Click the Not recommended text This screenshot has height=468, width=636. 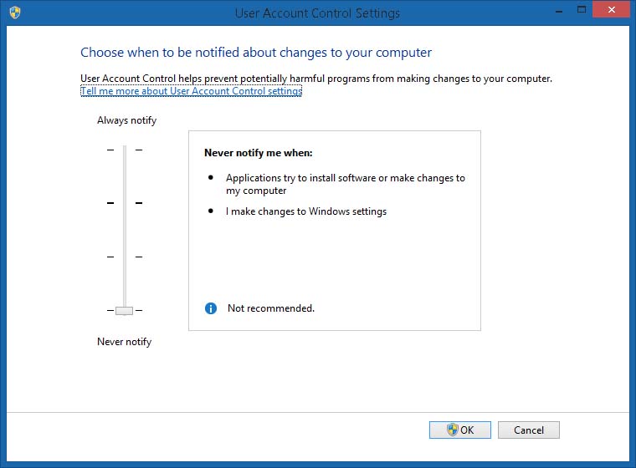(271, 308)
